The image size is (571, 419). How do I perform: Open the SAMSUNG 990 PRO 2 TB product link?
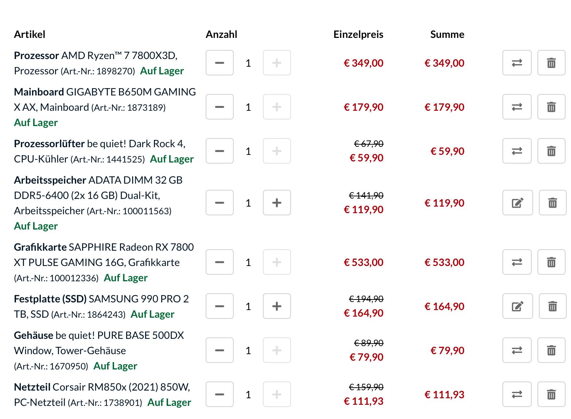coord(139,299)
